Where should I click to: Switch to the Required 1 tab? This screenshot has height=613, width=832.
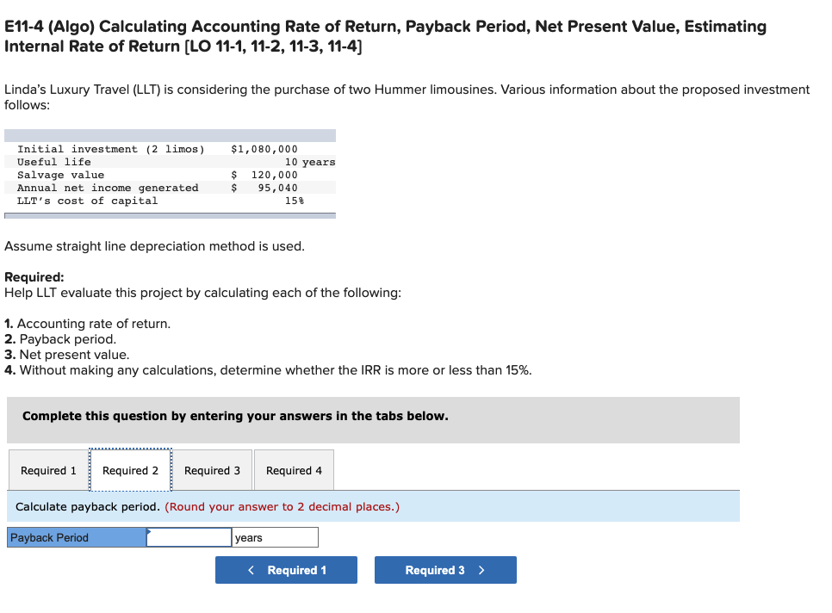(47, 470)
